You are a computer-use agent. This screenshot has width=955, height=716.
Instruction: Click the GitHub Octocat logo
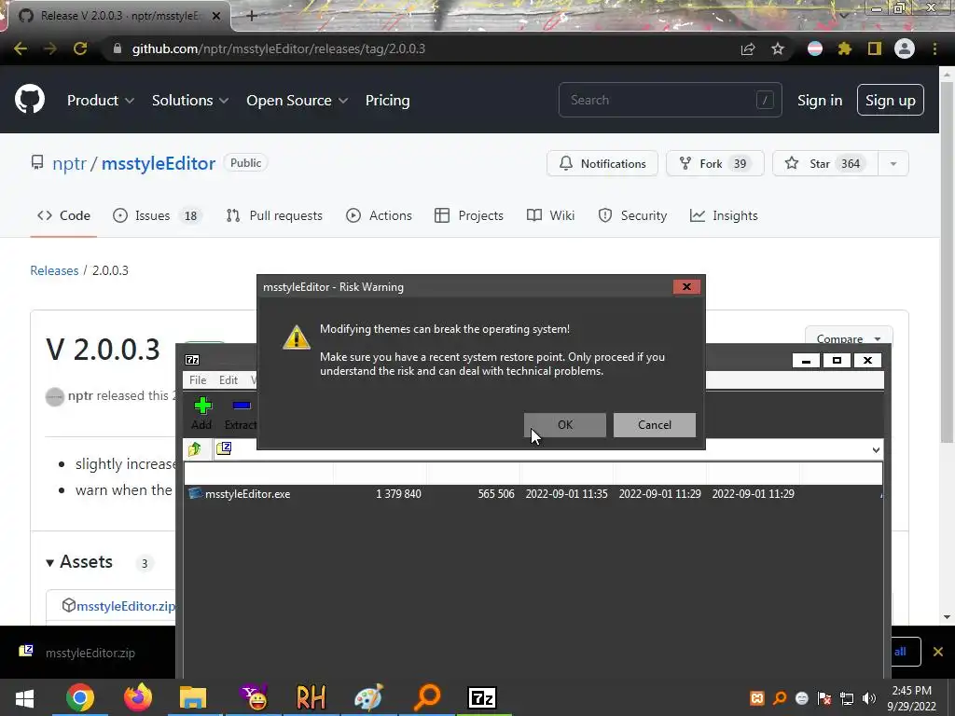(30, 100)
